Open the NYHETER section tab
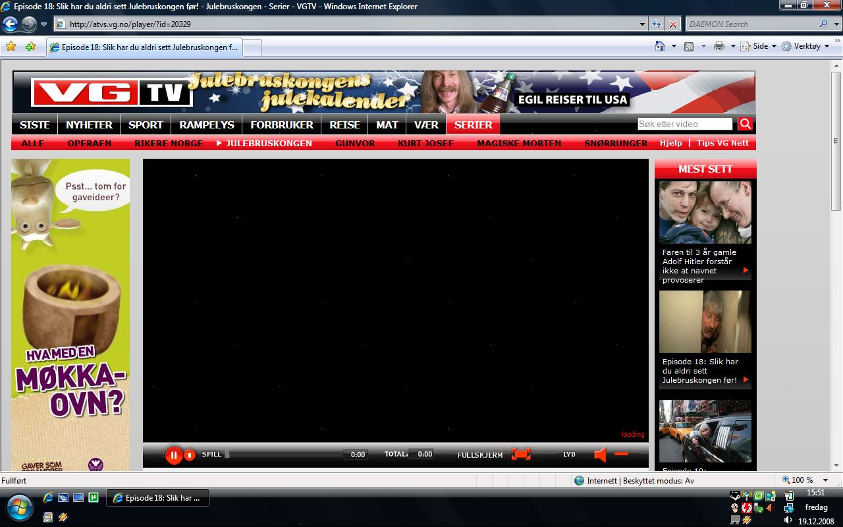The width and height of the screenshot is (843, 527). [89, 125]
